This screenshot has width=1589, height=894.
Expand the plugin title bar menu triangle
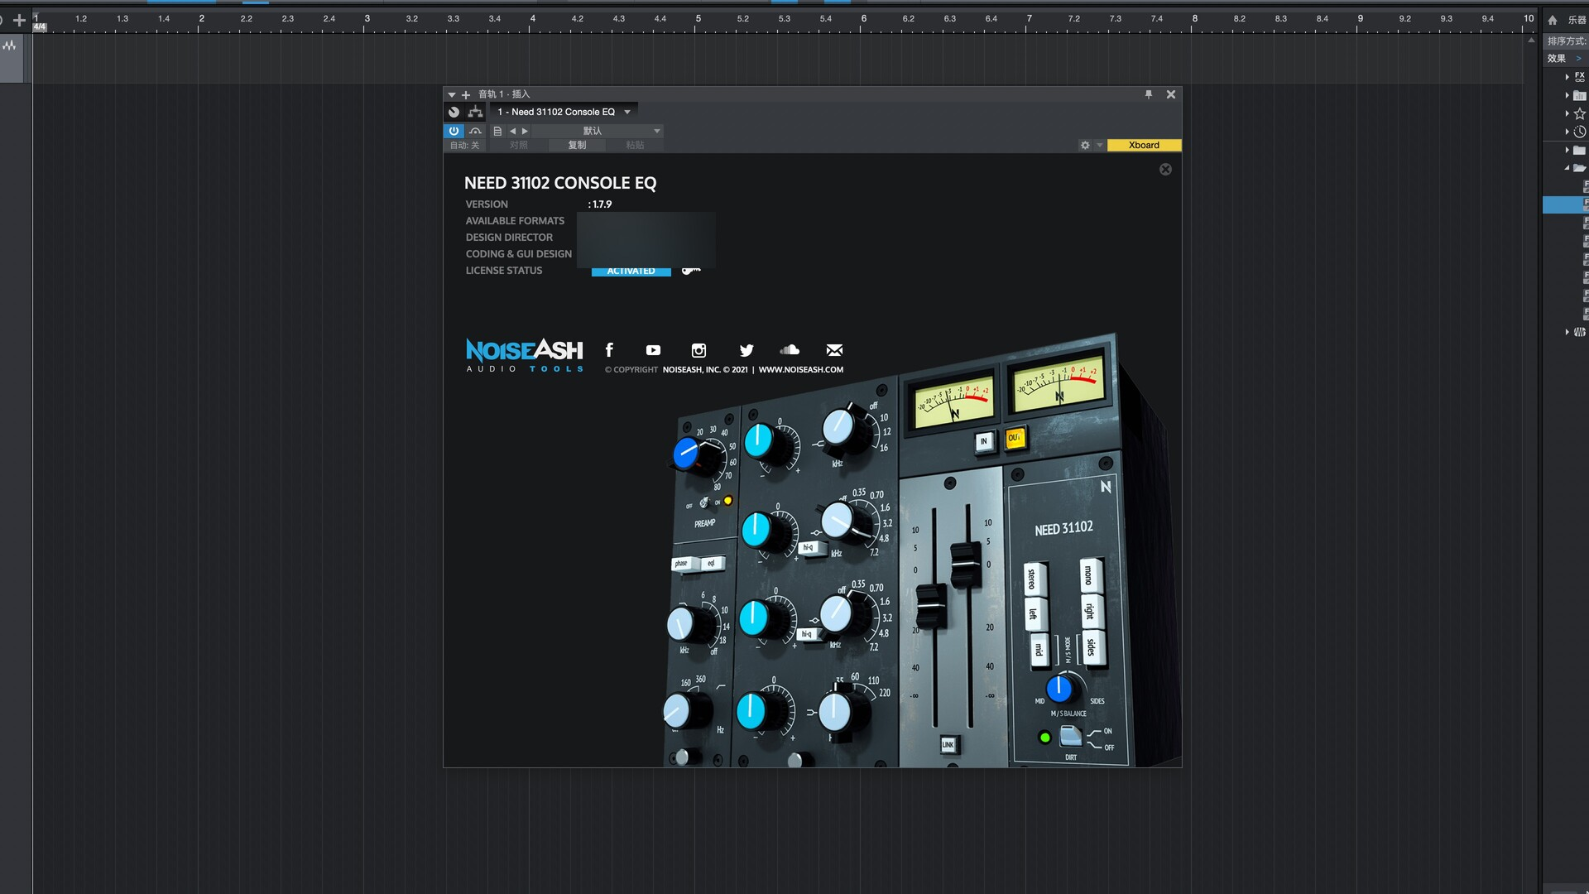(x=452, y=94)
